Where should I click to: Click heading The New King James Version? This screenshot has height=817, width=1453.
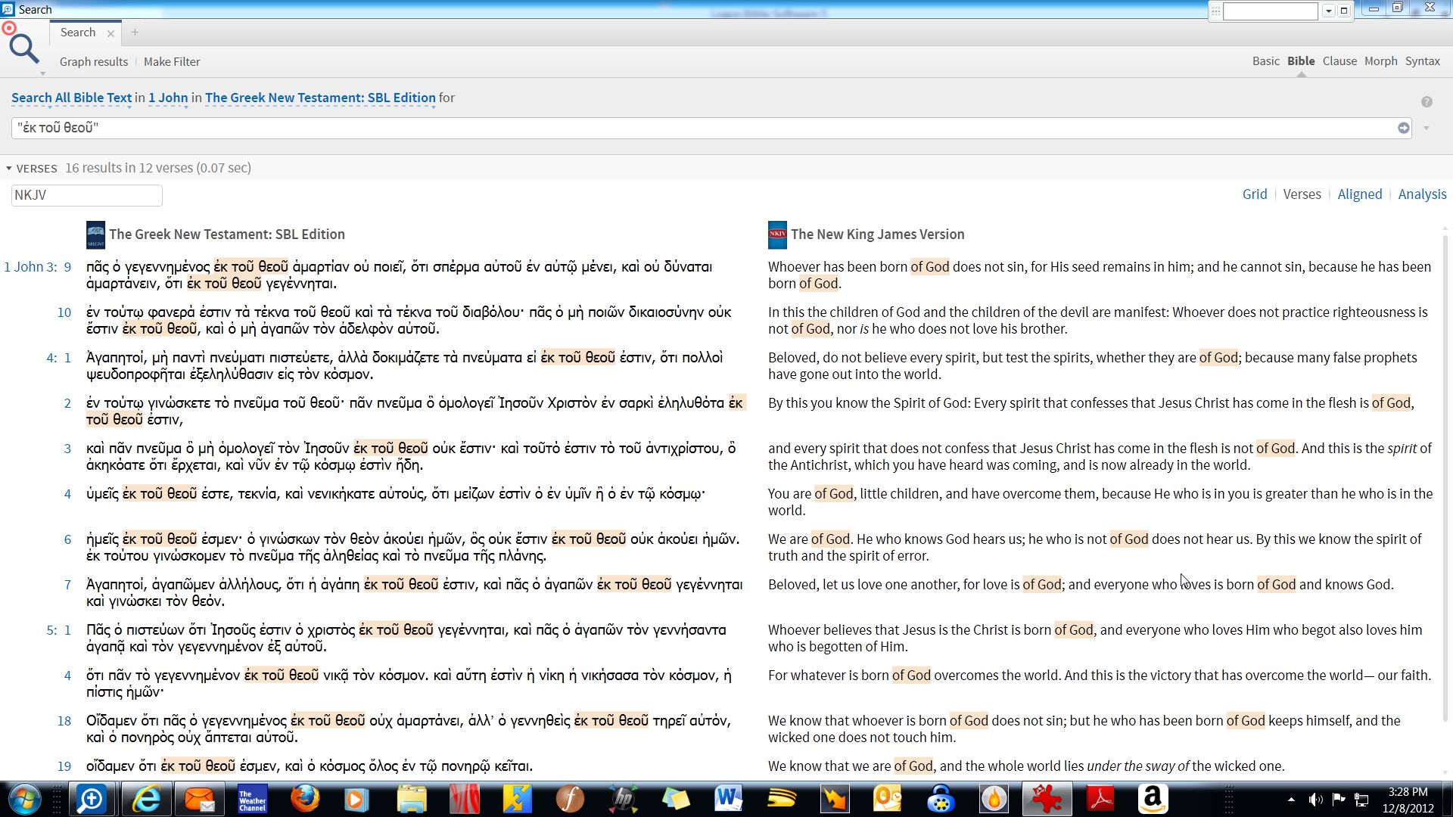pyautogui.click(x=877, y=235)
